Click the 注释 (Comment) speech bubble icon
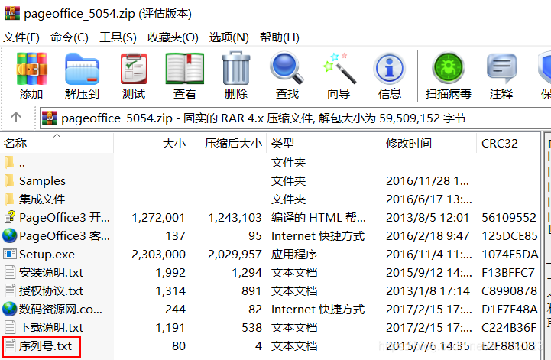Screen dimensions: 551x360 pos(501,69)
